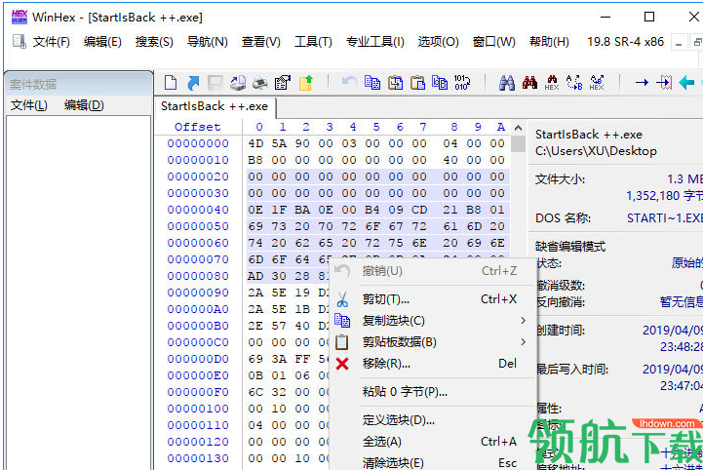Screen dimensions: 703x470
Task: Click the Go to sector arrow-page icon
Action: pyautogui.click(x=664, y=83)
